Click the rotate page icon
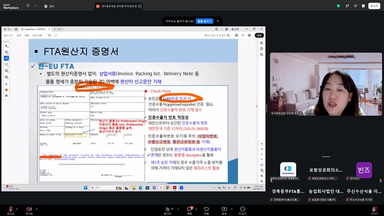The image size is (384, 216). pyautogui.click(x=262, y=165)
